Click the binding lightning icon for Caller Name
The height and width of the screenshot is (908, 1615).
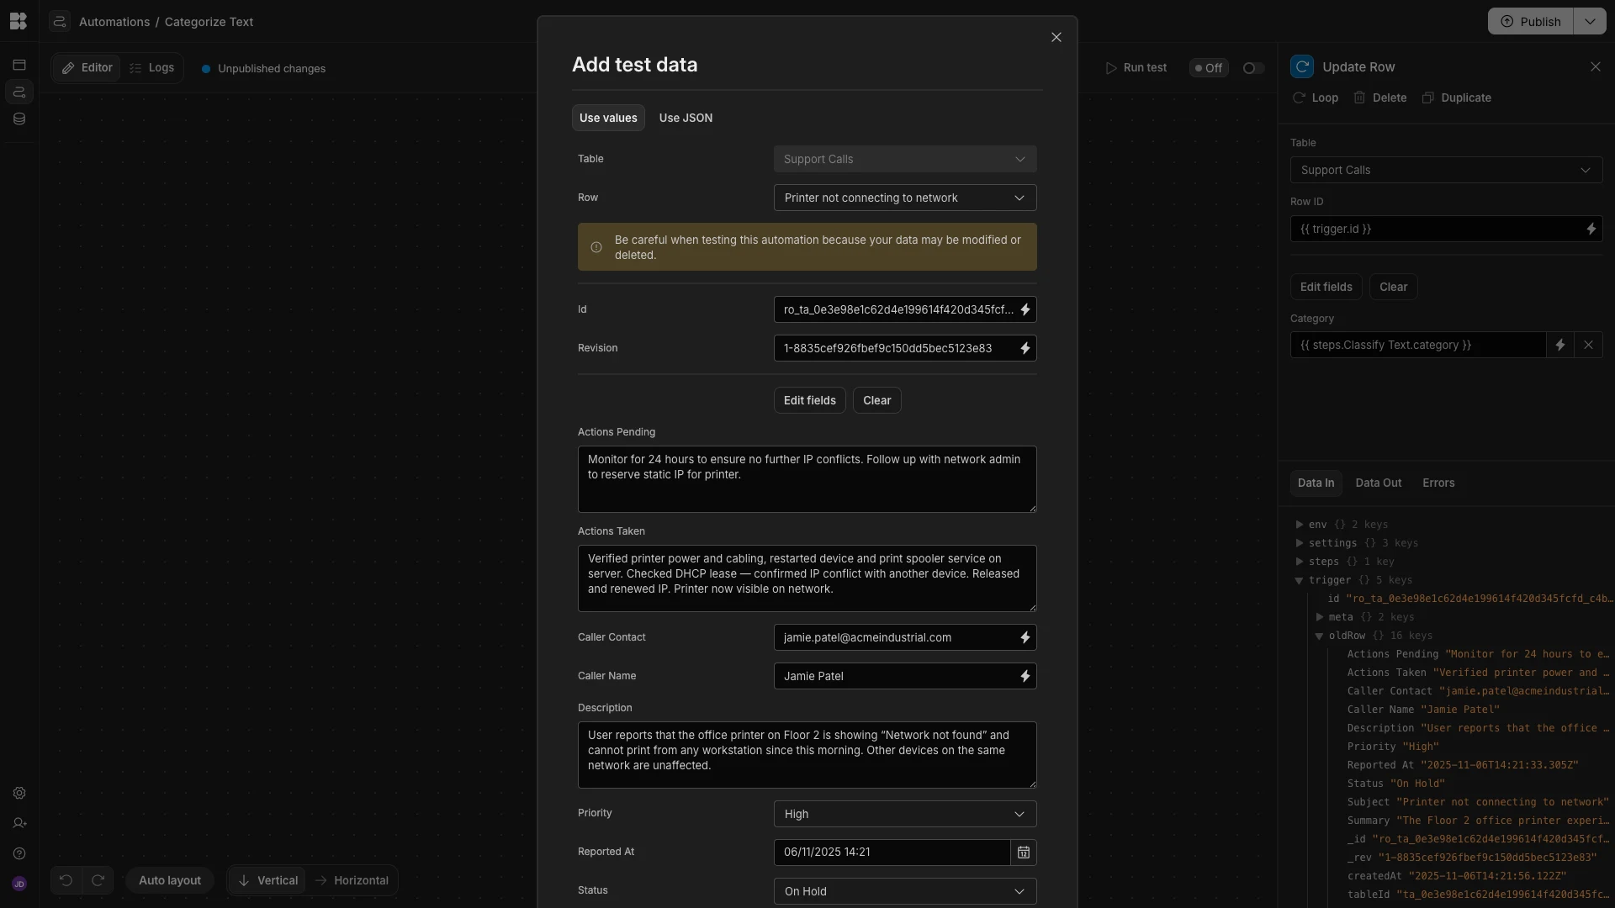point(1025,676)
